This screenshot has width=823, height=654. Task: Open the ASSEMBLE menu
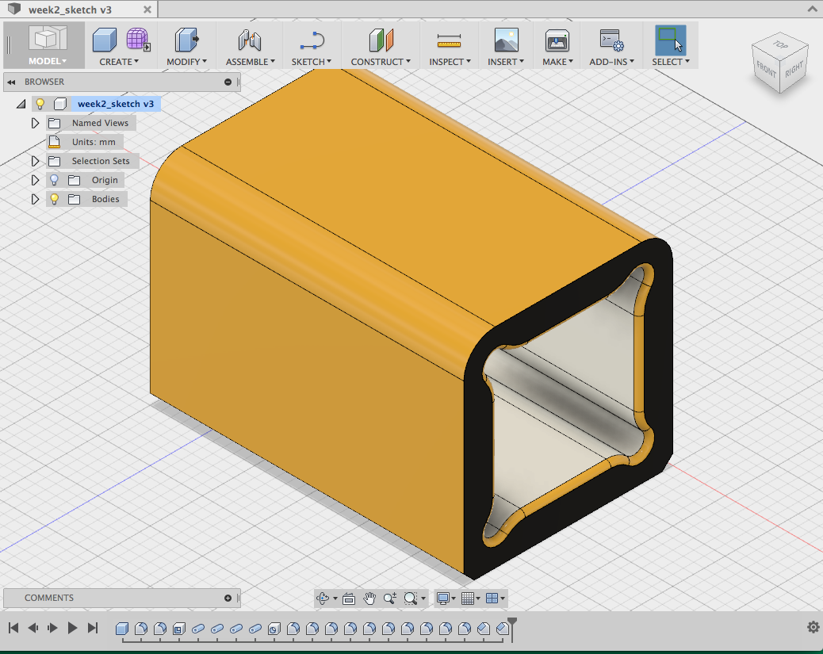pyautogui.click(x=251, y=61)
